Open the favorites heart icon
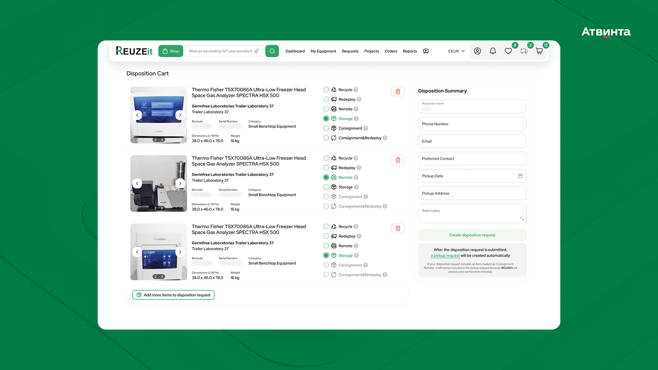This screenshot has width=658, height=370. [508, 51]
